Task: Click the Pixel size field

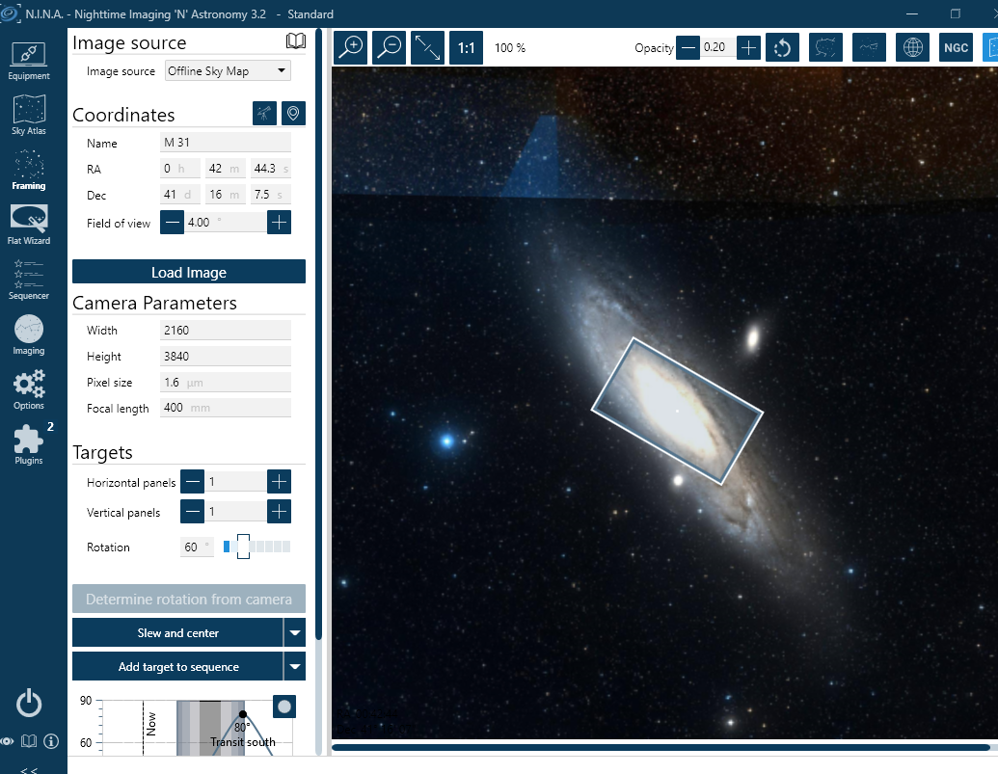Action: point(226,383)
